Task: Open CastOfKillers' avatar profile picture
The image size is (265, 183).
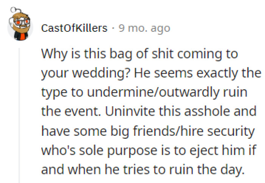Action: (x=20, y=25)
